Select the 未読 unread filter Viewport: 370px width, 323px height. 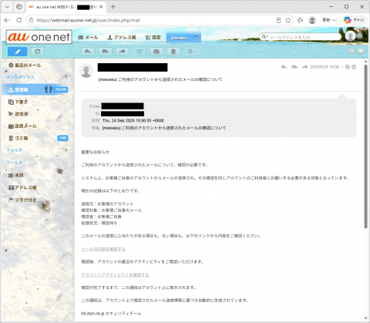click(16, 175)
